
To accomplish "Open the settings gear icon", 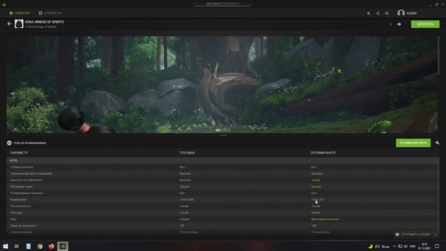I will coord(387,13).
